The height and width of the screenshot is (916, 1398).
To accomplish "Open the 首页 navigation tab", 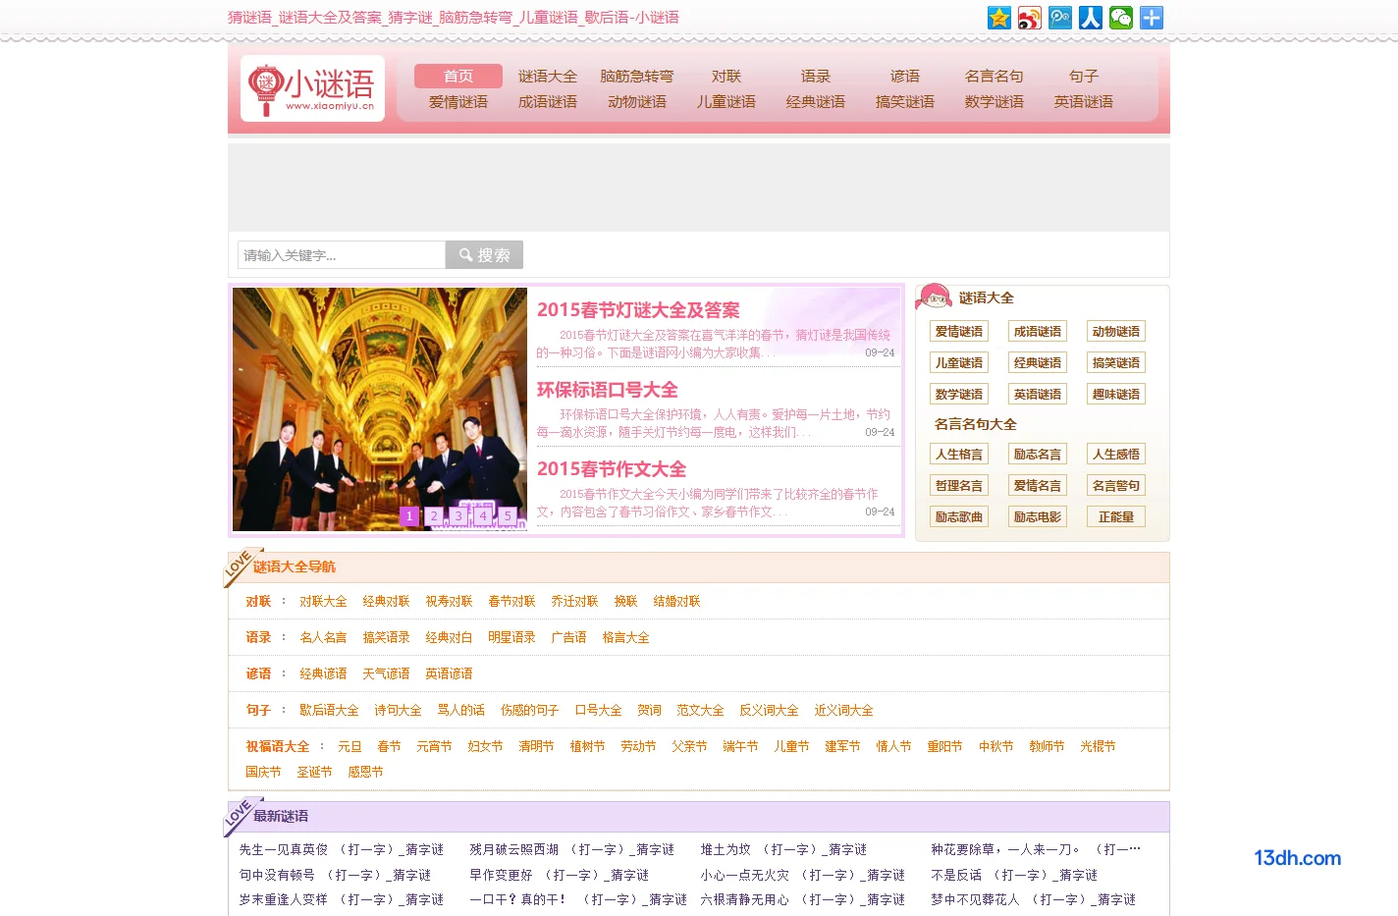I will [458, 76].
